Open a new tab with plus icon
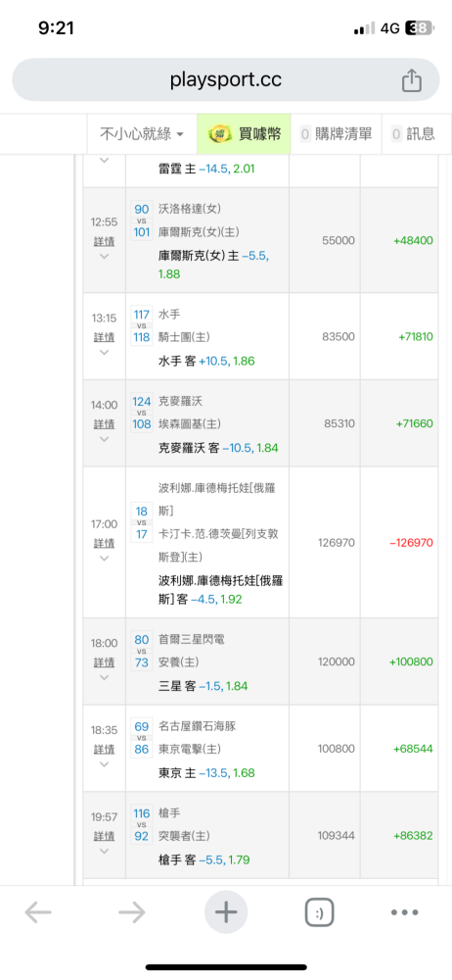 click(x=226, y=913)
